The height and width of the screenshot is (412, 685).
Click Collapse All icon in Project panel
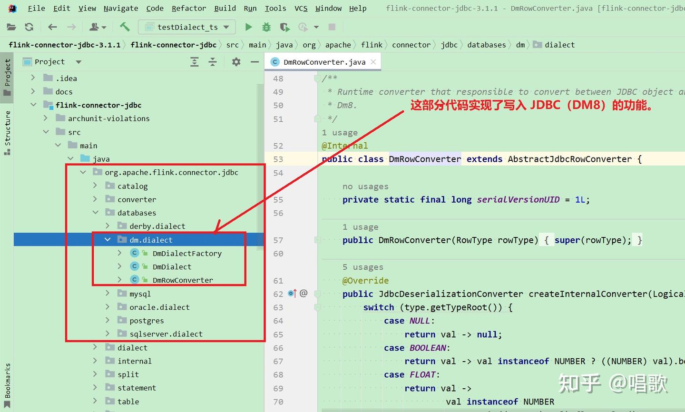coord(213,62)
